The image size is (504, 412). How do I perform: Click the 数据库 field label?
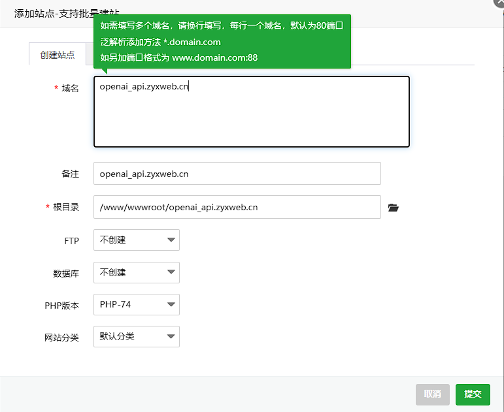(66, 274)
